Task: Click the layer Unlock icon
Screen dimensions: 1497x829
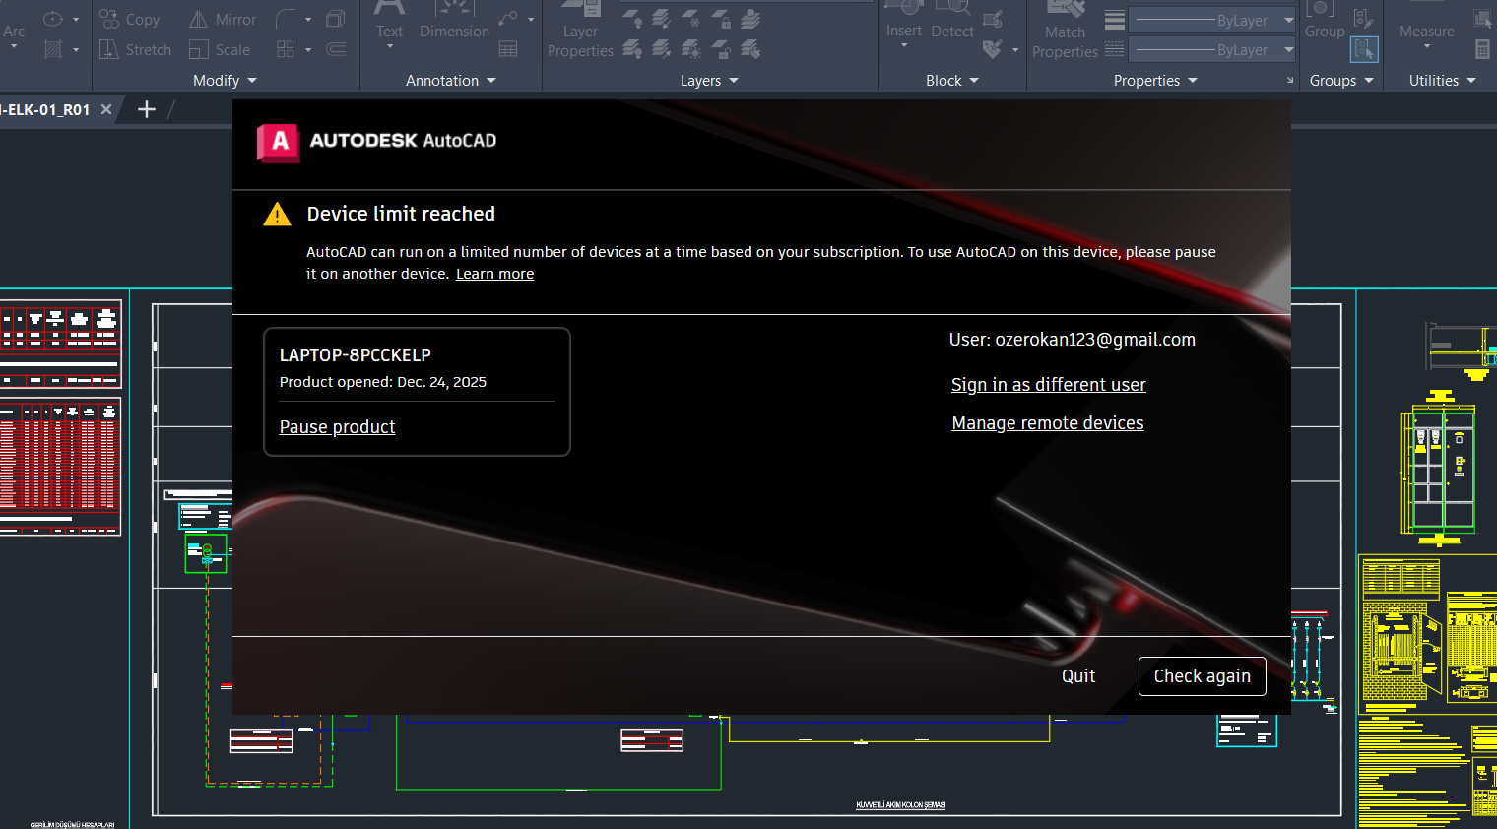Action: [721, 49]
